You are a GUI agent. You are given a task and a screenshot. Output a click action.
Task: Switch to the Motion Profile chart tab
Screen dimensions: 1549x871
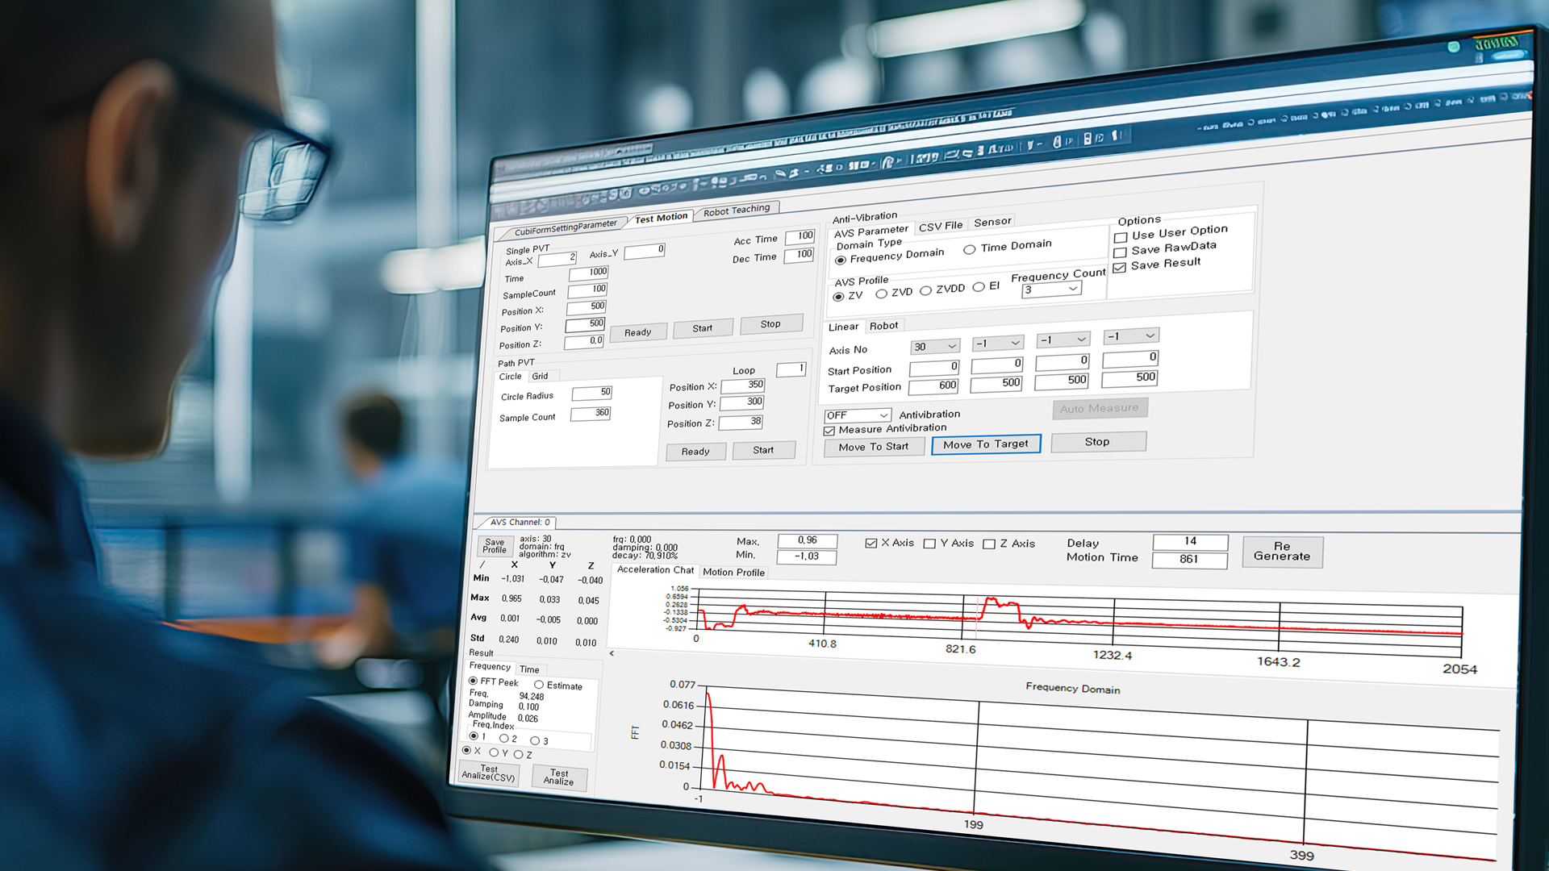(733, 572)
